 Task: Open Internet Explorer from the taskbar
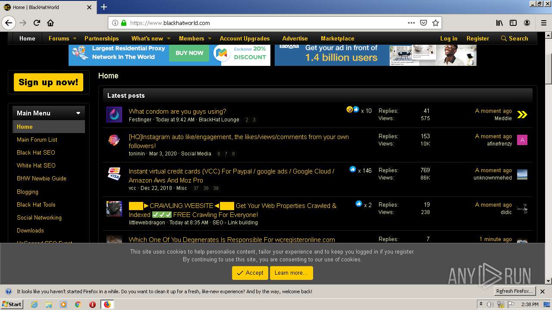click(34, 304)
